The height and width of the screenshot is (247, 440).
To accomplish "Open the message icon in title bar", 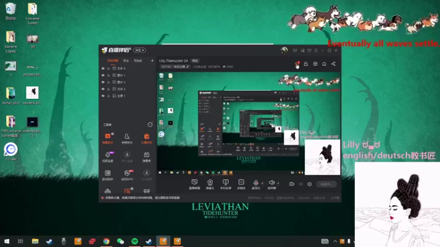I will coord(295,50).
